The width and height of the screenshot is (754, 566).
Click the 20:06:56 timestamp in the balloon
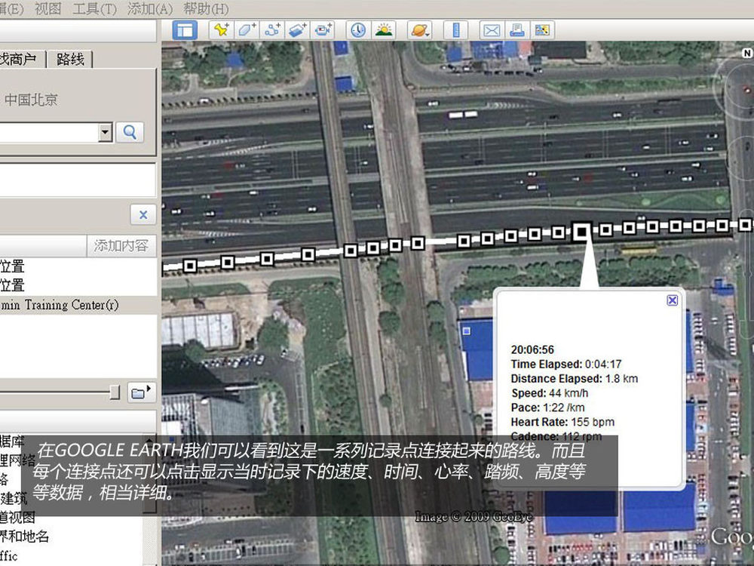(x=532, y=349)
